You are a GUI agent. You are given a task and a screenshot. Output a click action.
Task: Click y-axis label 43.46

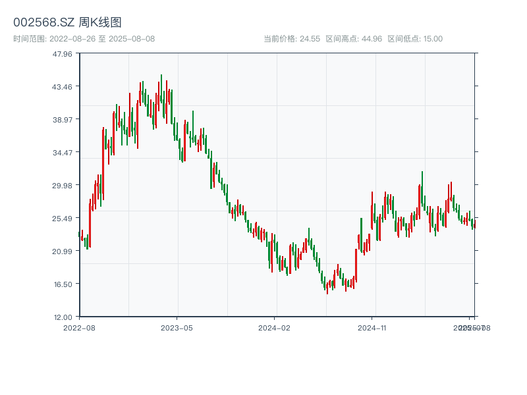(x=62, y=87)
